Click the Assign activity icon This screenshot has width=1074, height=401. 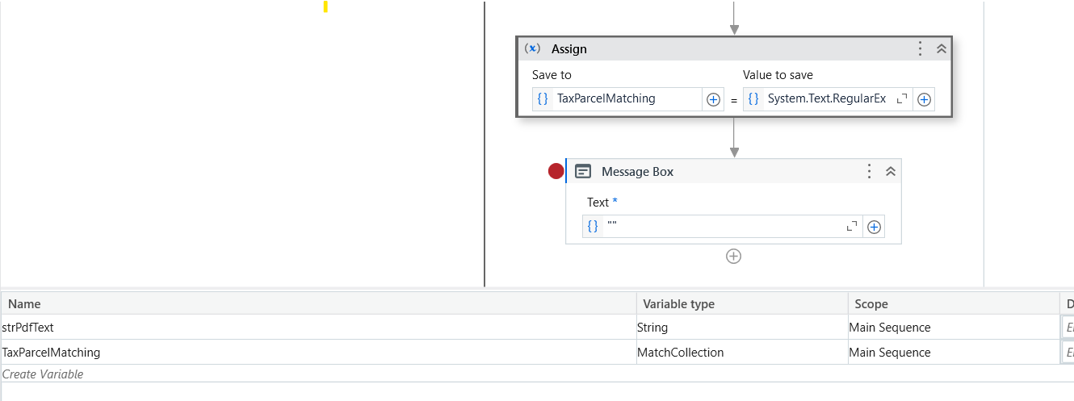(532, 49)
